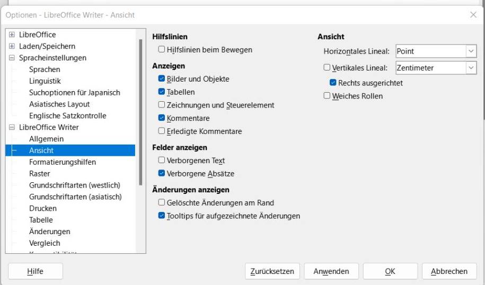
Task: Open Suchoptionen für Japanisch page
Action: point(75,93)
